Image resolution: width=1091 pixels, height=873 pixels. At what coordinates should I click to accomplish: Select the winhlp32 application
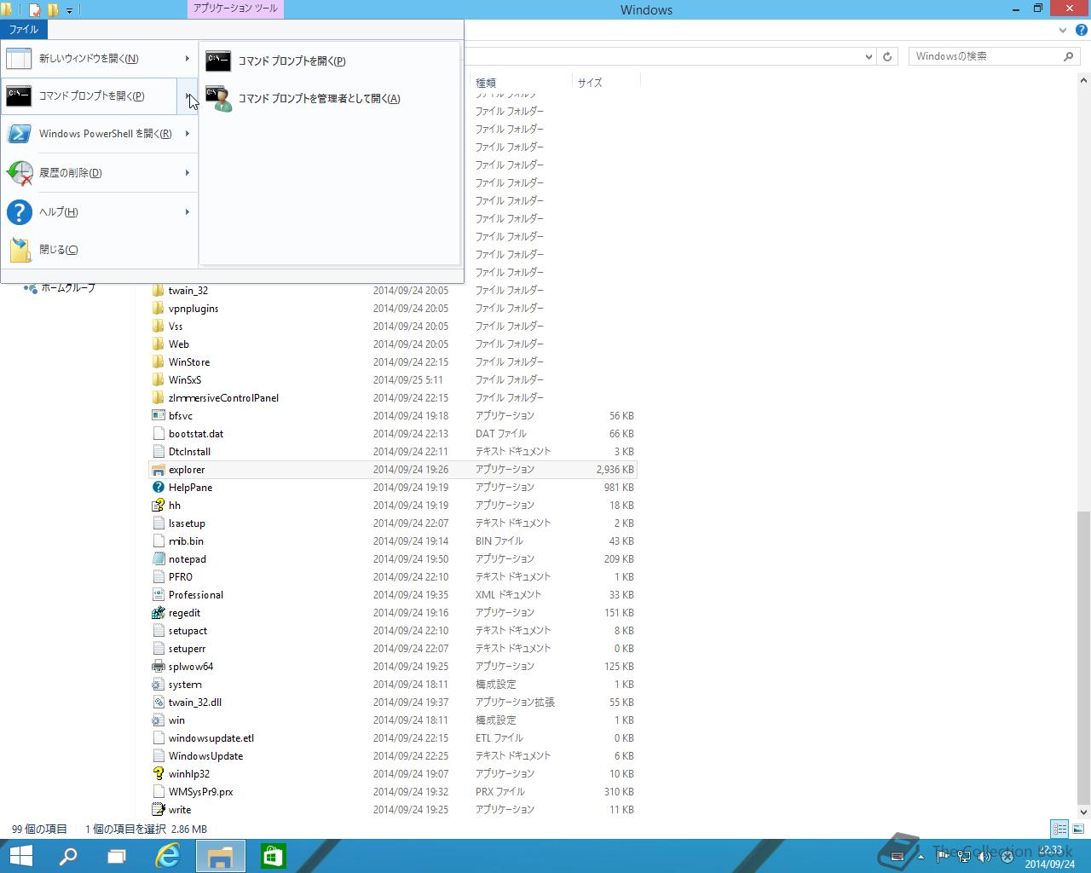(189, 774)
